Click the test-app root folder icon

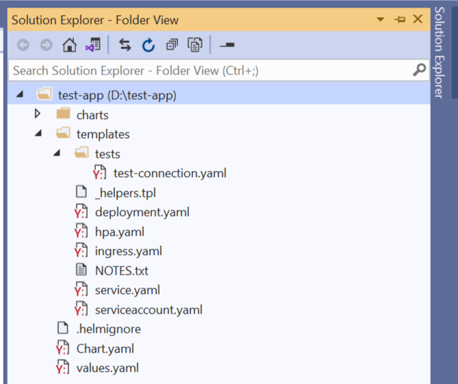click(x=44, y=94)
